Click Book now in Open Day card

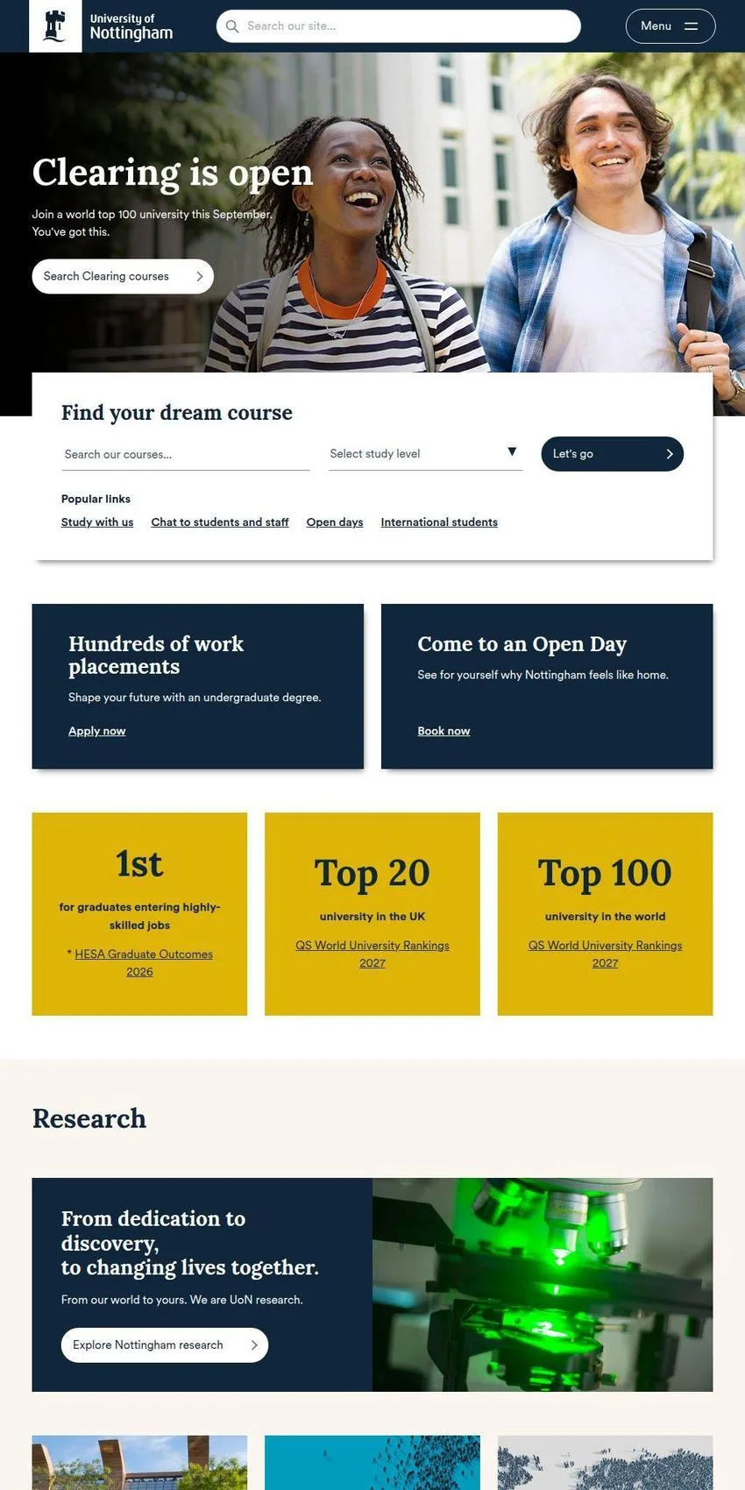[443, 731]
